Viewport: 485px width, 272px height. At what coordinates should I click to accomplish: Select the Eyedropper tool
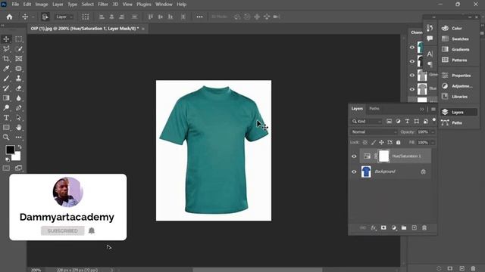6,69
